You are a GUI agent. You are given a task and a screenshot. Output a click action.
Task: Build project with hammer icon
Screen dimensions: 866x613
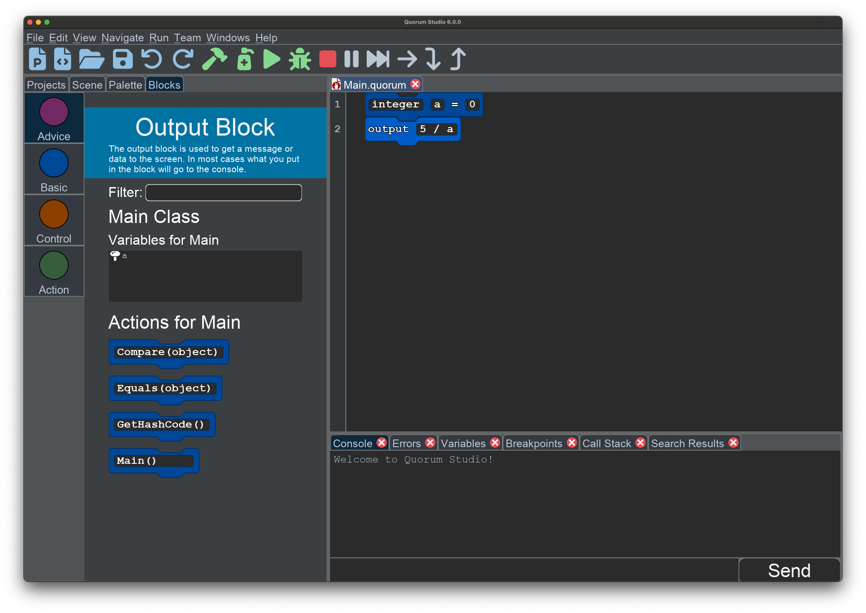click(214, 59)
